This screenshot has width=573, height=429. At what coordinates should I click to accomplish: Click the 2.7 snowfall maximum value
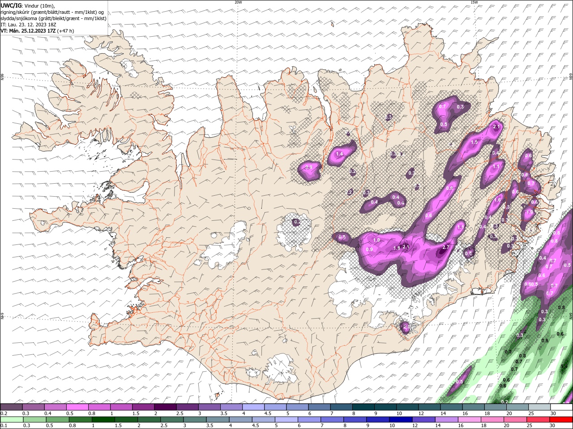coord(445,247)
